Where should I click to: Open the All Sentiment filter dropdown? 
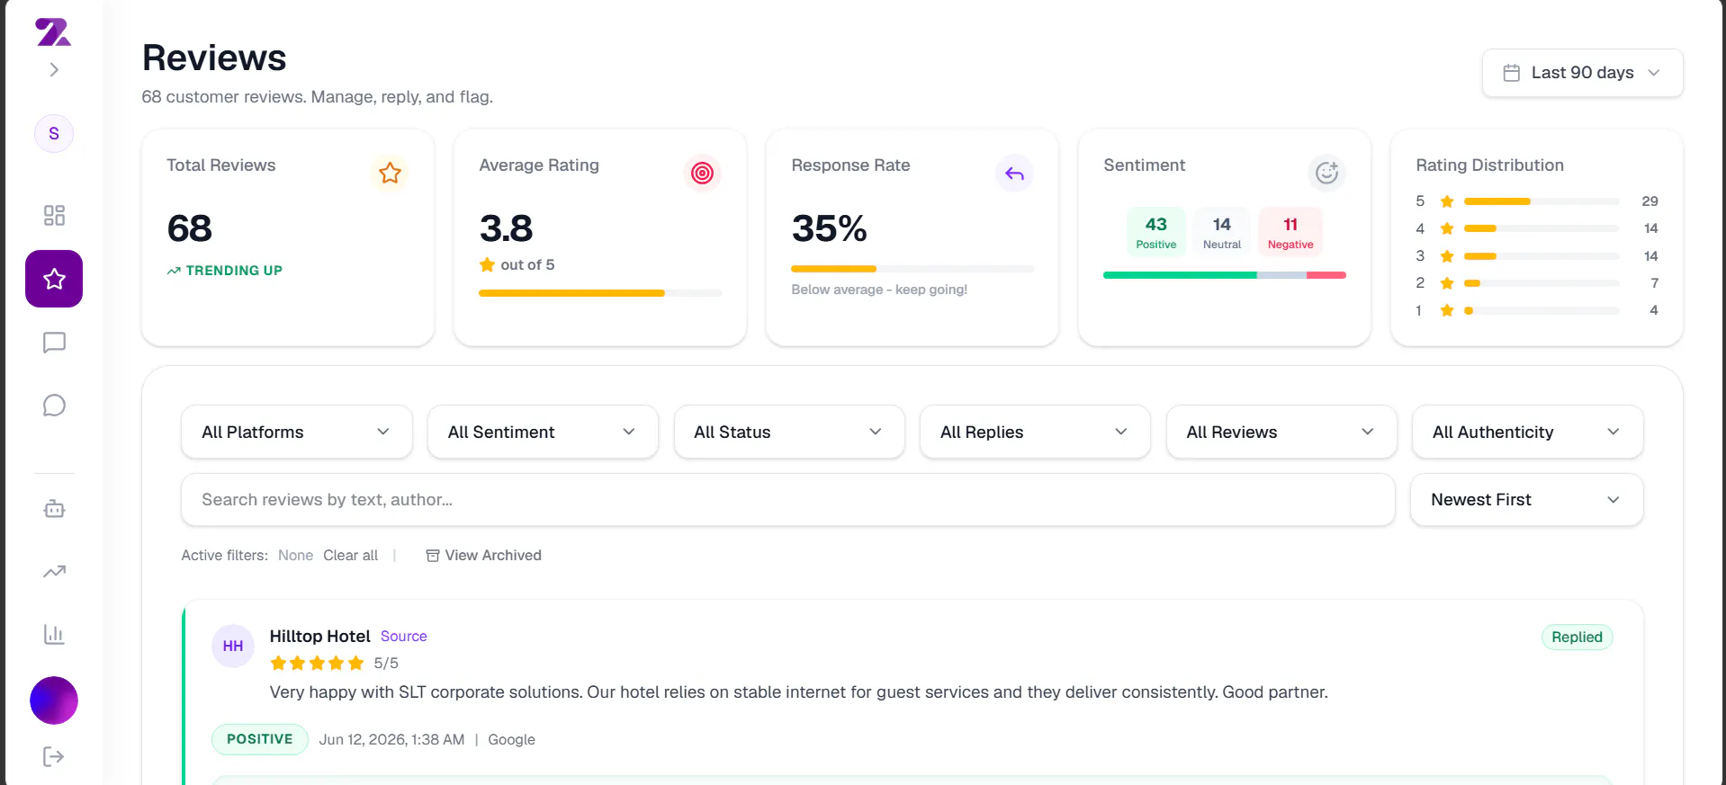[x=543, y=432]
